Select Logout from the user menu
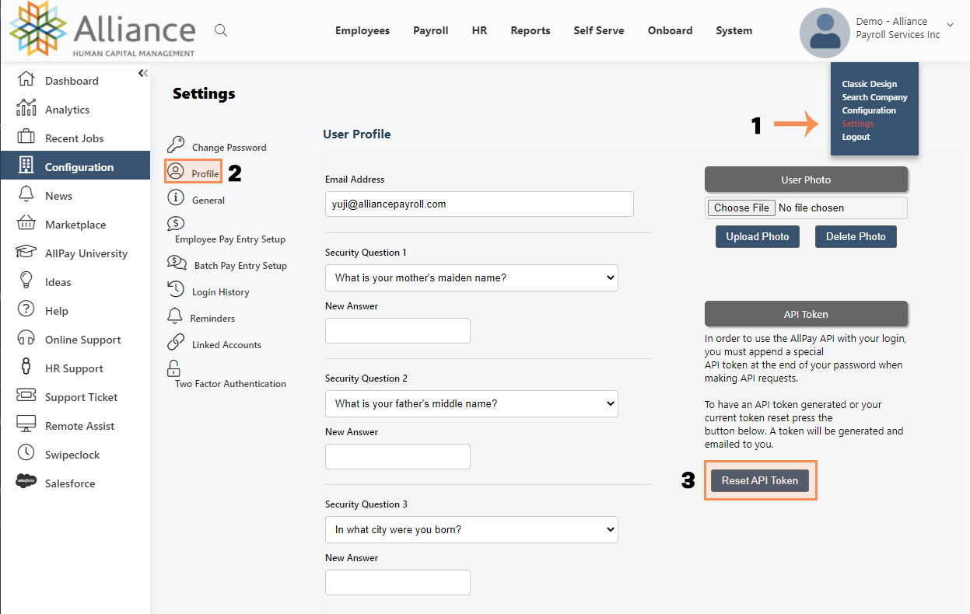Image resolution: width=970 pixels, height=614 pixels. coord(856,137)
